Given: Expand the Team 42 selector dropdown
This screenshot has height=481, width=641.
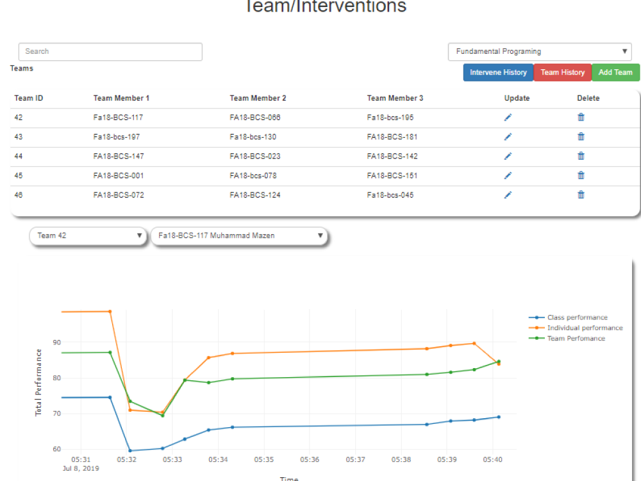Looking at the screenshot, I should (88, 236).
